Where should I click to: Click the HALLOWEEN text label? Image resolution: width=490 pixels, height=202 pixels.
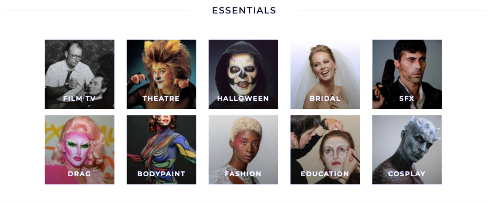click(x=243, y=99)
